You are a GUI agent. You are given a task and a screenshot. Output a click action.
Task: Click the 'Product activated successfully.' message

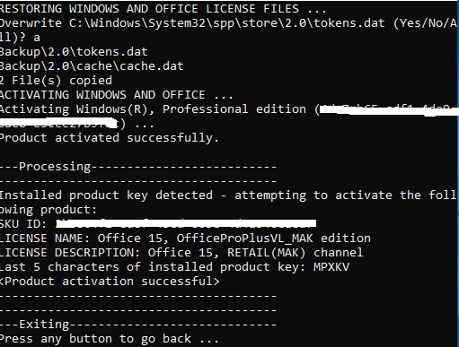click(x=110, y=138)
